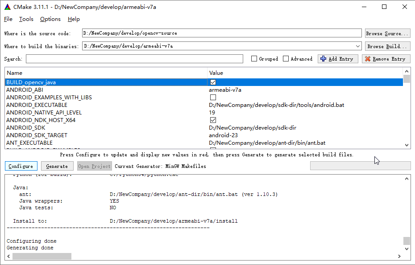Click the CMake logo in title bar
Viewport: 415px width, 265px height.
8,7
